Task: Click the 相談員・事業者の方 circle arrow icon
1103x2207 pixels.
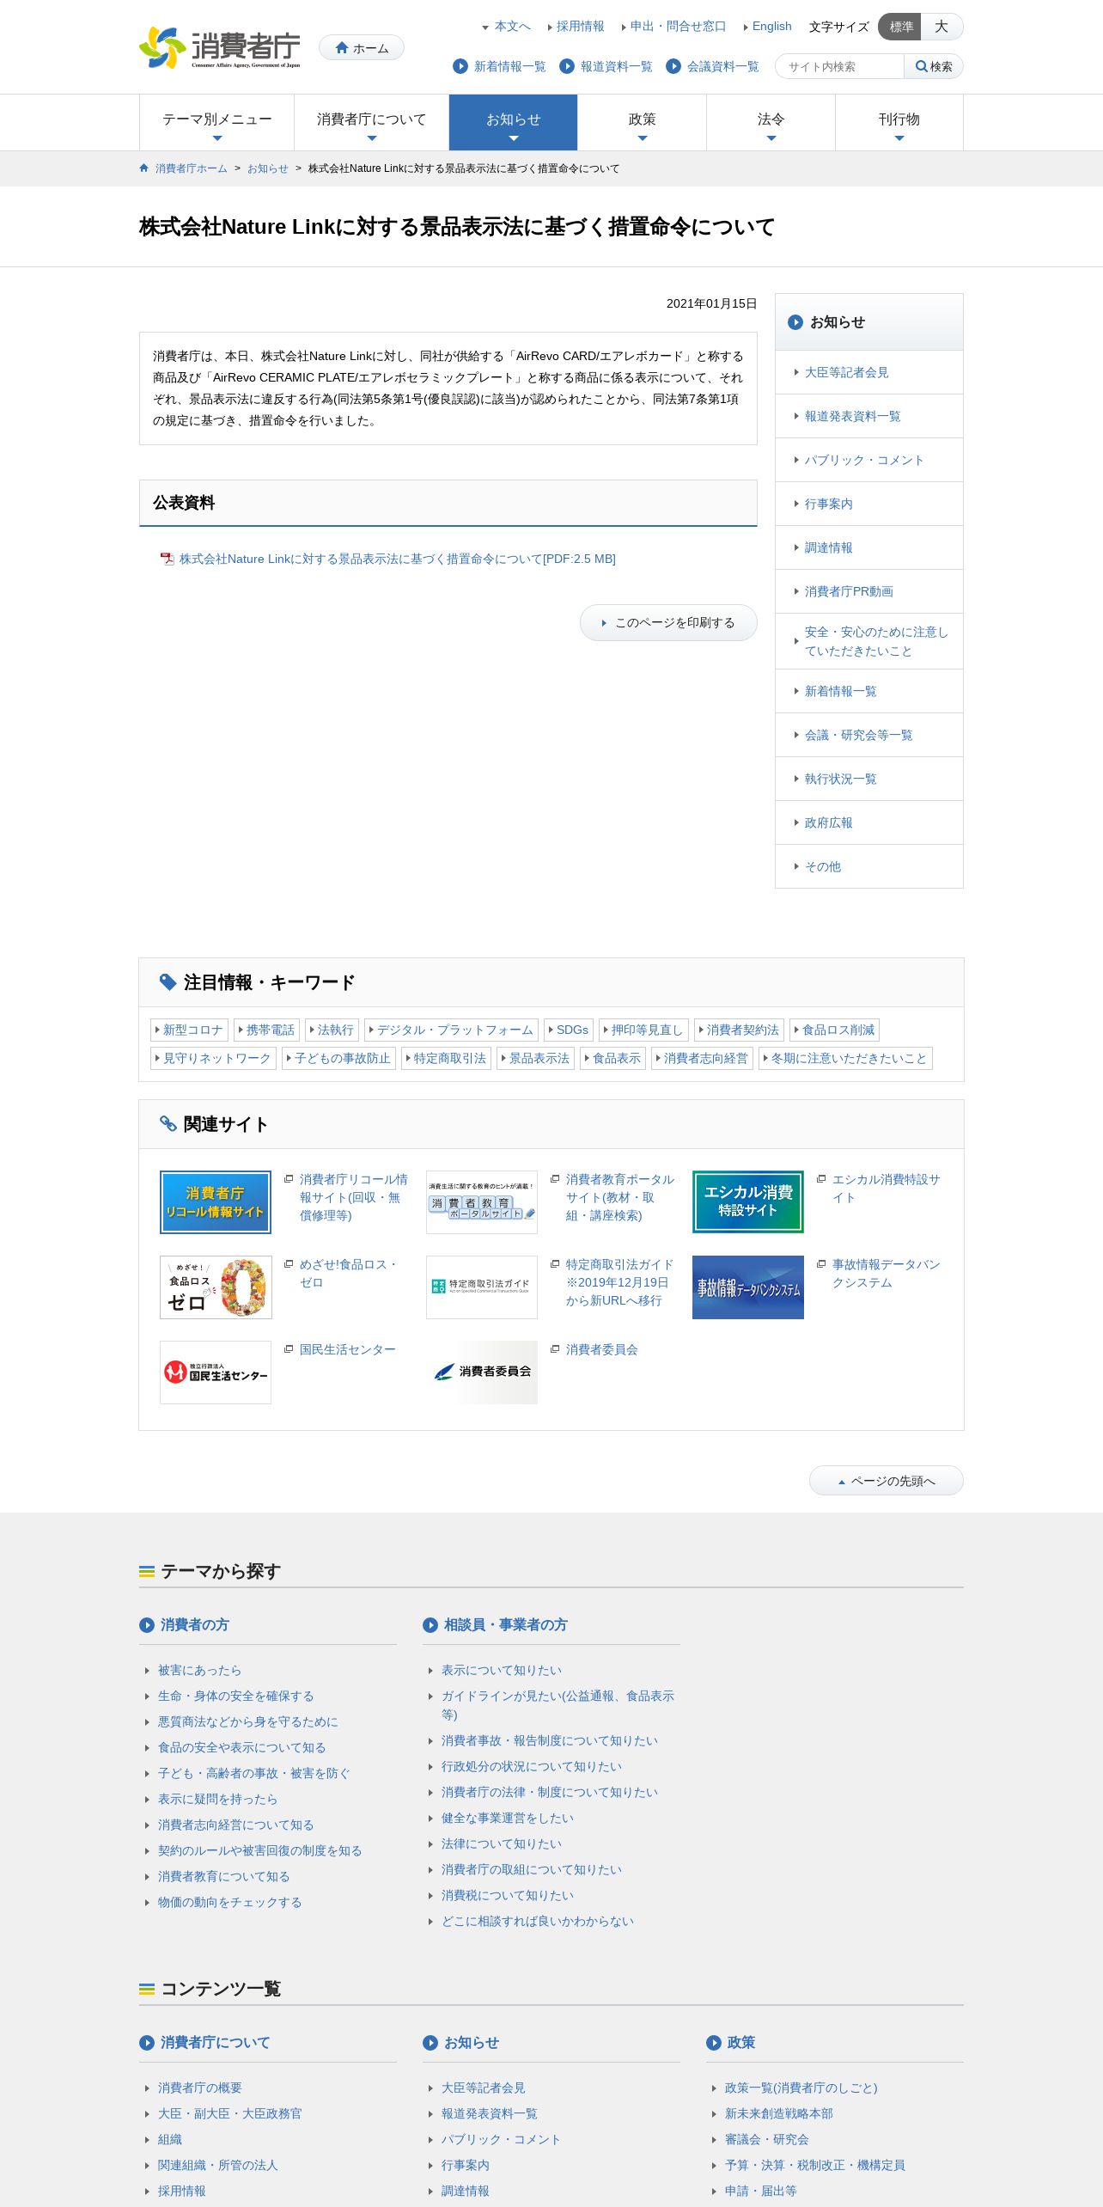Action: click(x=430, y=1625)
